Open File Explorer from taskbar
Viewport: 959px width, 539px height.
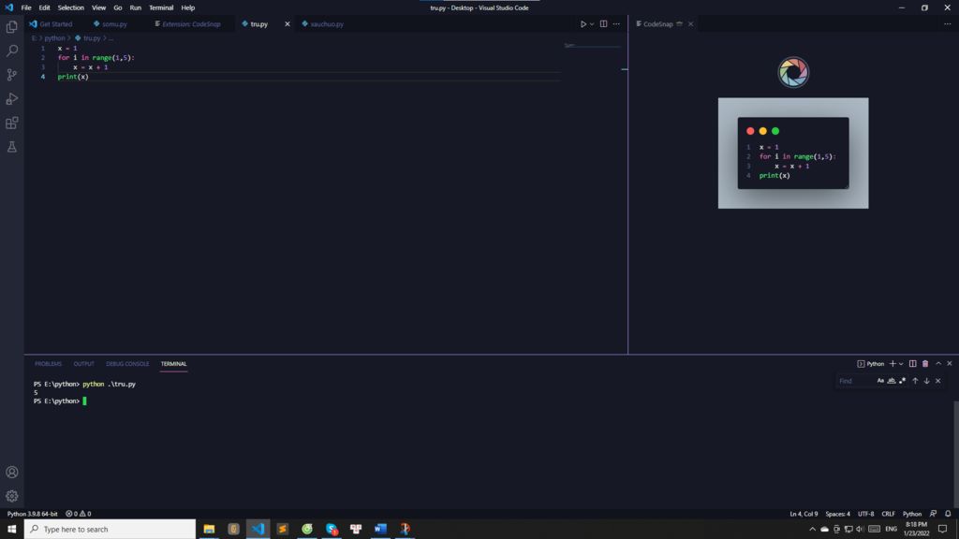pos(209,529)
